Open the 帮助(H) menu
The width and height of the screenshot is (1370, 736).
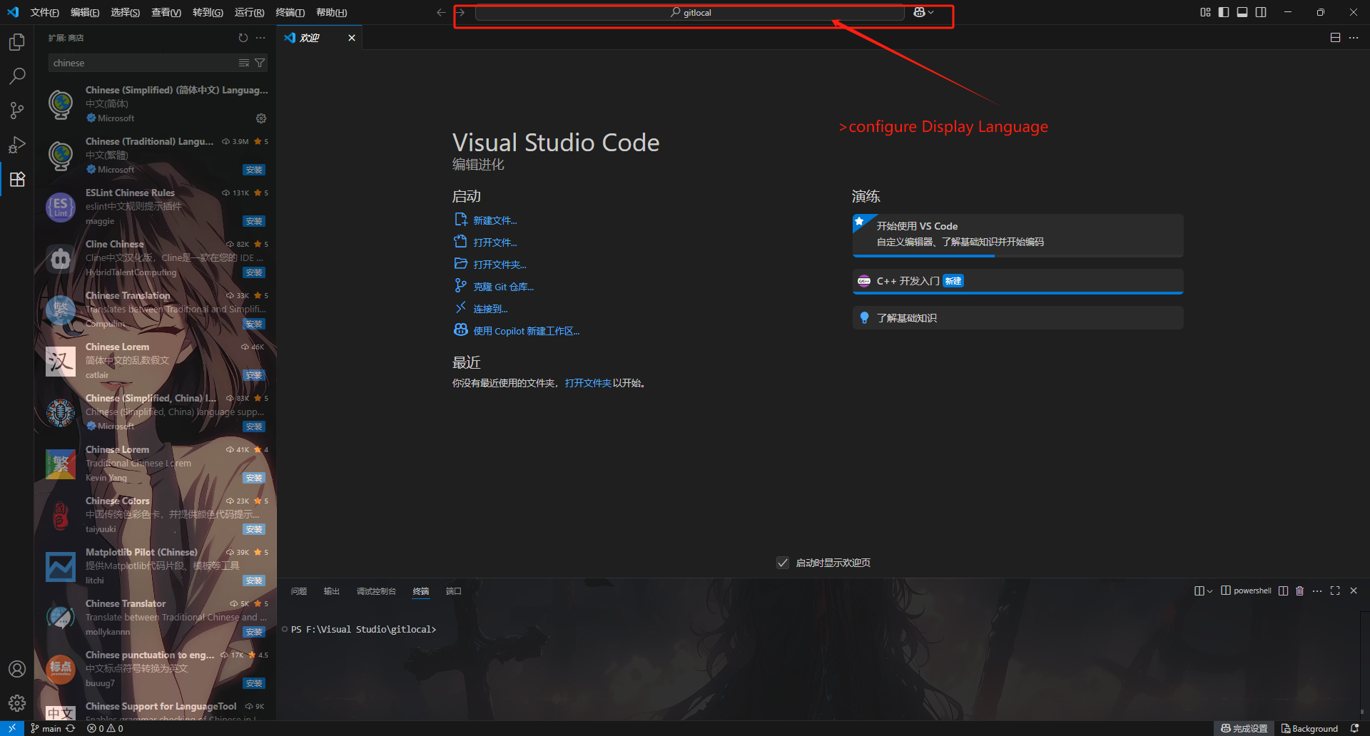click(331, 12)
